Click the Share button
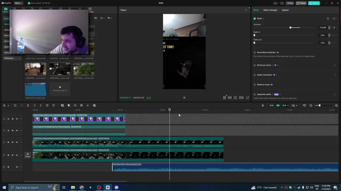Screen dimensions: 341x191 point(301,3)
